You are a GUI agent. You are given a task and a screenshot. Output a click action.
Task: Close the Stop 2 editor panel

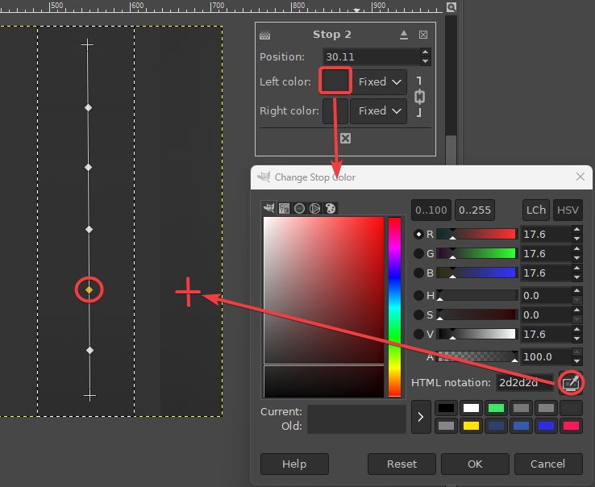pos(423,35)
